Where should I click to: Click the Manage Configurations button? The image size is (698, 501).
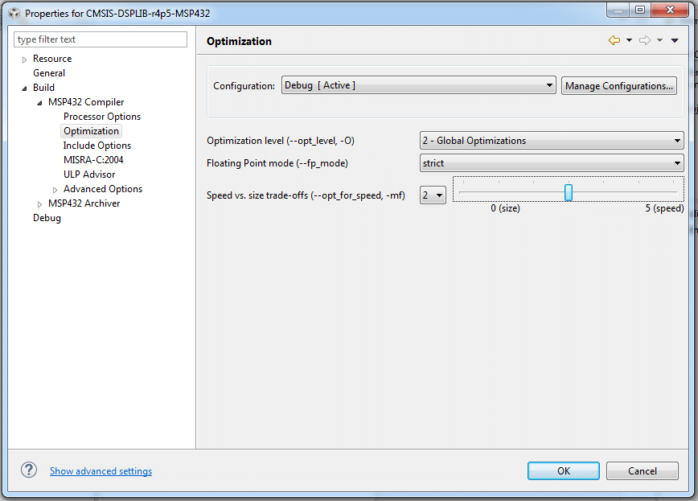[618, 84]
